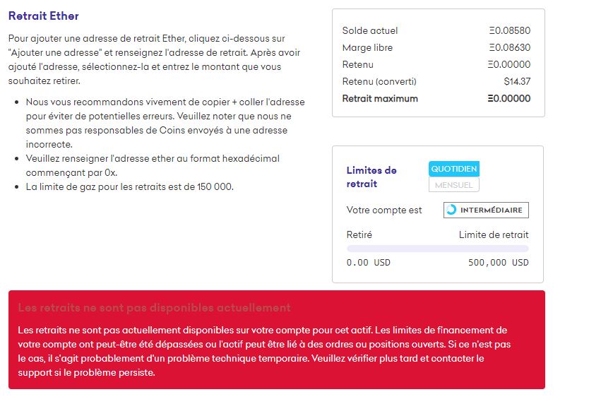Click the INTERMÉDIAIRE account level badge
This screenshot has height=404, width=589.
[487, 210]
